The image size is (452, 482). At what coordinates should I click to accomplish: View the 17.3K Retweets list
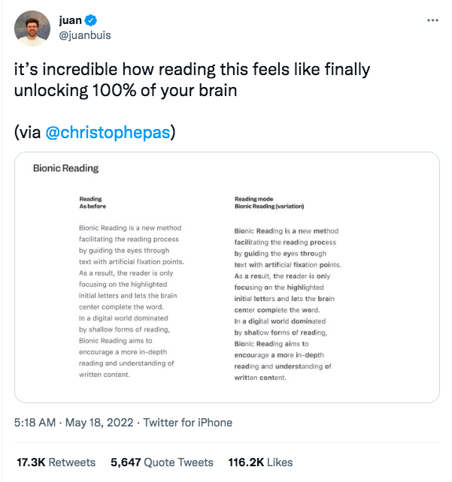tap(56, 462)
